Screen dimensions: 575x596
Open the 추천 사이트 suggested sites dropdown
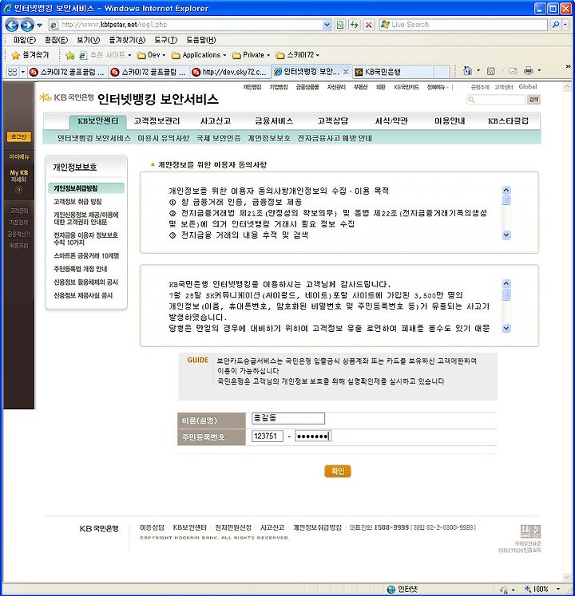click(105, 55)
